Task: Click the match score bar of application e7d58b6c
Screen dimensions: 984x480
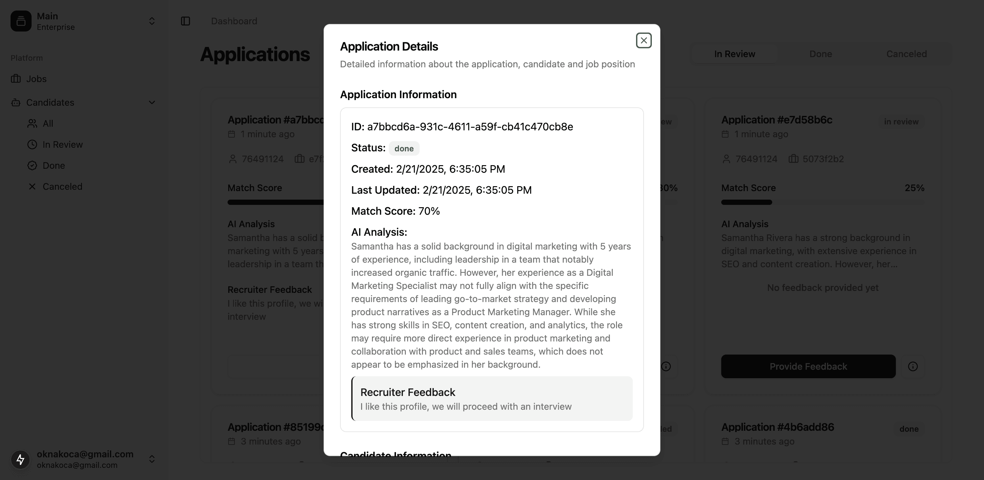Action: coord(823,203)
